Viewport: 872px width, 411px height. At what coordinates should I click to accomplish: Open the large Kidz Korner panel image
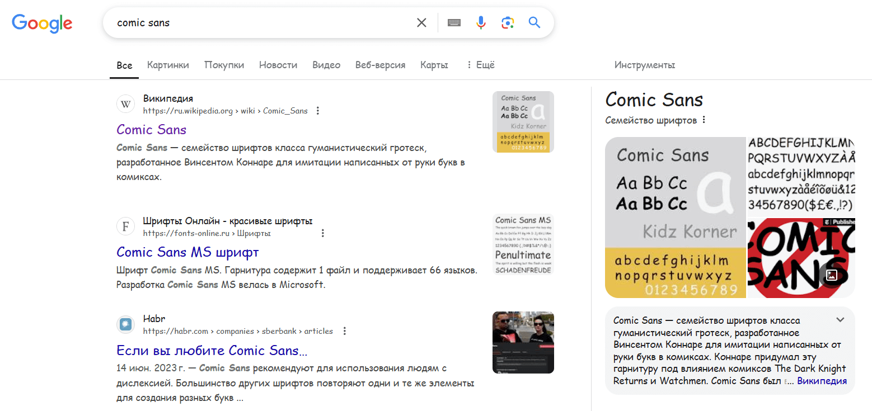click(676, 218)
